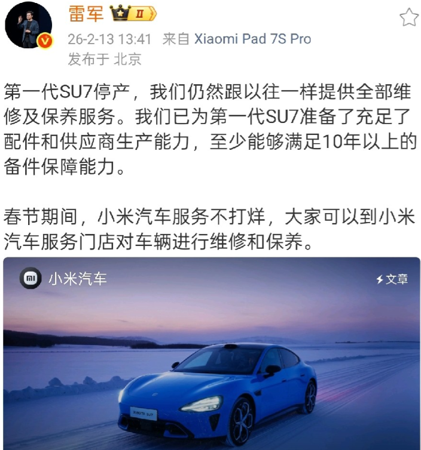Tap the XIAOMI SU7 license plate
The width and height of the screenshot is (421, 450).
pos(144,414)
